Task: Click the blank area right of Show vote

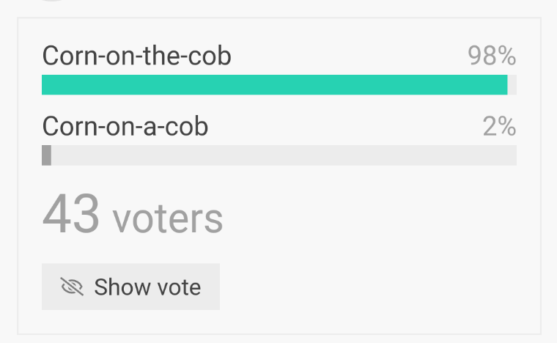Action: (366, 287)
